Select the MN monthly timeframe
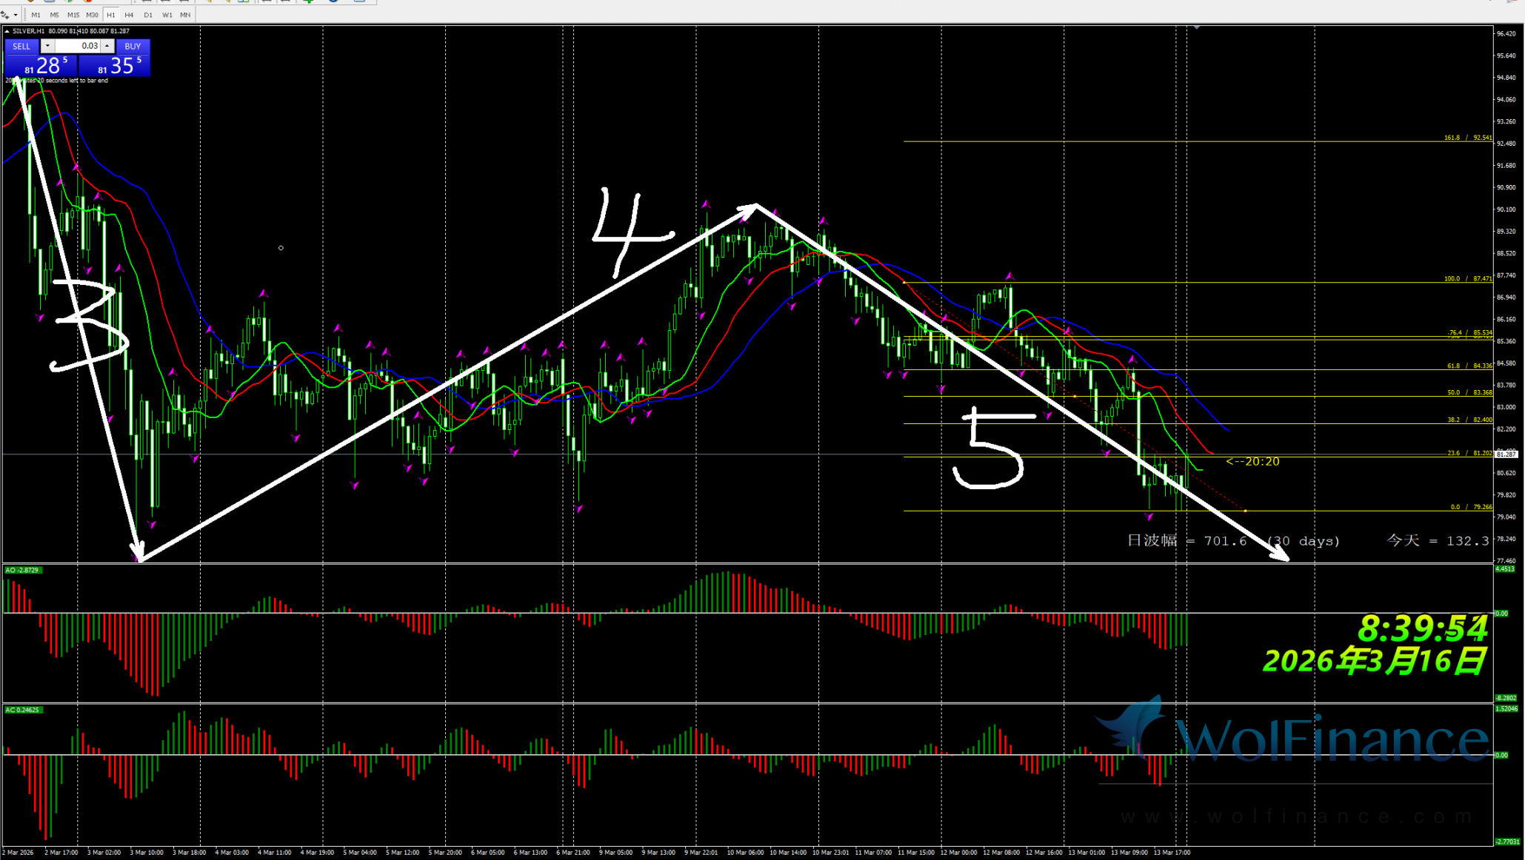The width and height of the screenshot is (1525, 860). point(185,15)
